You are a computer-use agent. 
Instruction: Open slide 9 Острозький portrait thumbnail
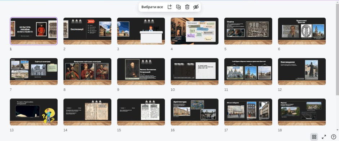(141, 71)
